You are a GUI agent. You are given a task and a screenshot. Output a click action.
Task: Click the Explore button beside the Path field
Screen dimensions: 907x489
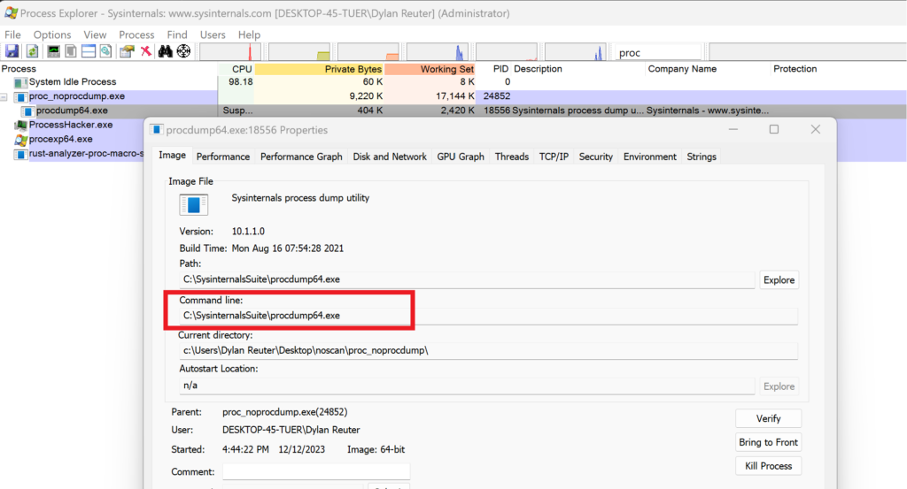(779, 279)
